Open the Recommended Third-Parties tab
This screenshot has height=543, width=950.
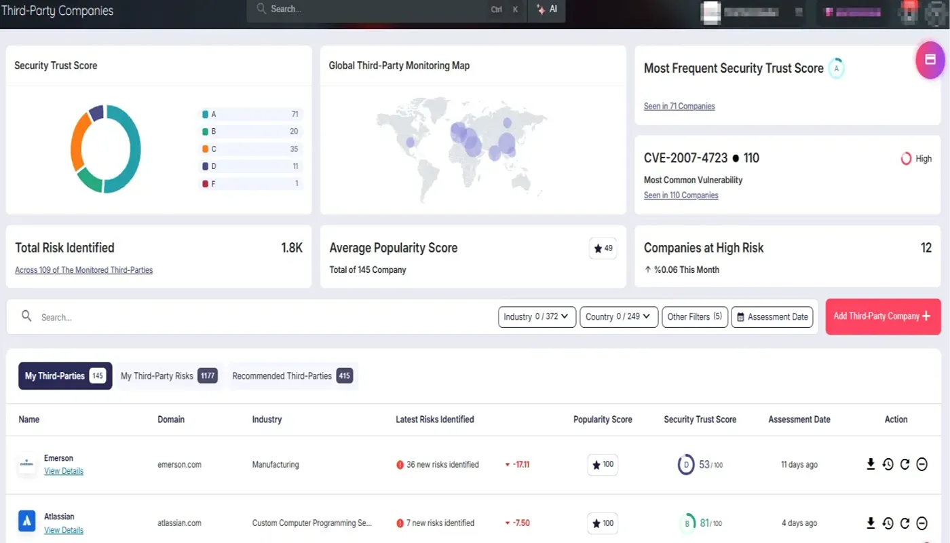tap(292, 376)
